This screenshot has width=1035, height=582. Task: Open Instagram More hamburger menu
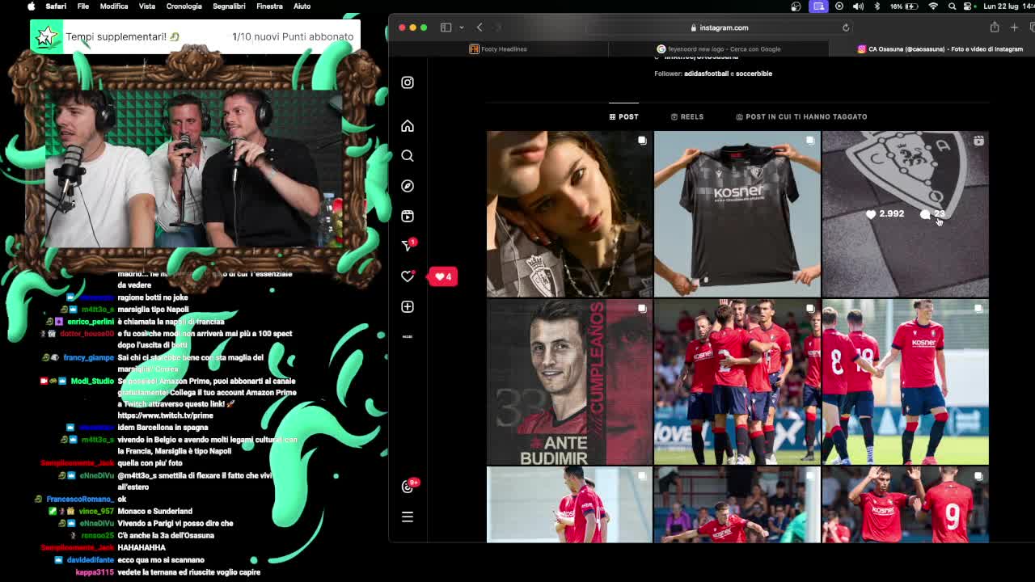tap(408, 517)
